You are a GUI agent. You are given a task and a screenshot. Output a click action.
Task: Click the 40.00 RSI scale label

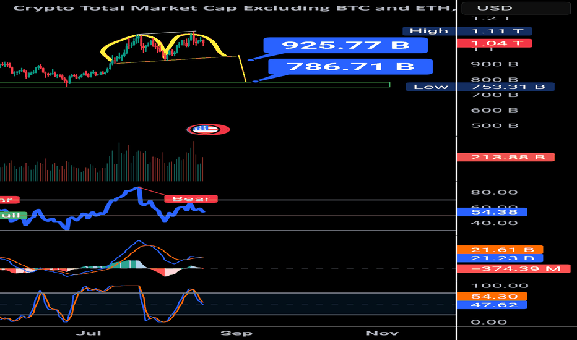(494, 223)
